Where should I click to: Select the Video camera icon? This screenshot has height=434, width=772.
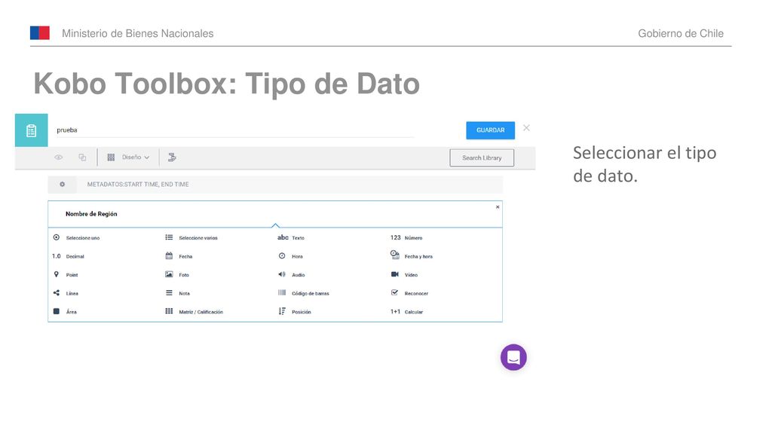click(x=395, y=274)
